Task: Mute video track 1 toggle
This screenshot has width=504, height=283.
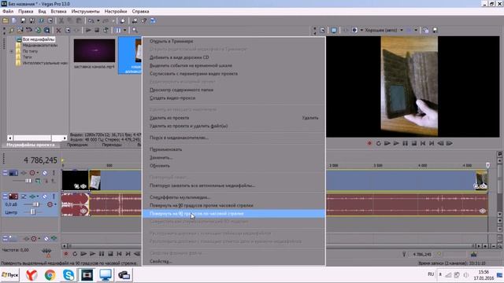Action: click(x=45, y=173)
